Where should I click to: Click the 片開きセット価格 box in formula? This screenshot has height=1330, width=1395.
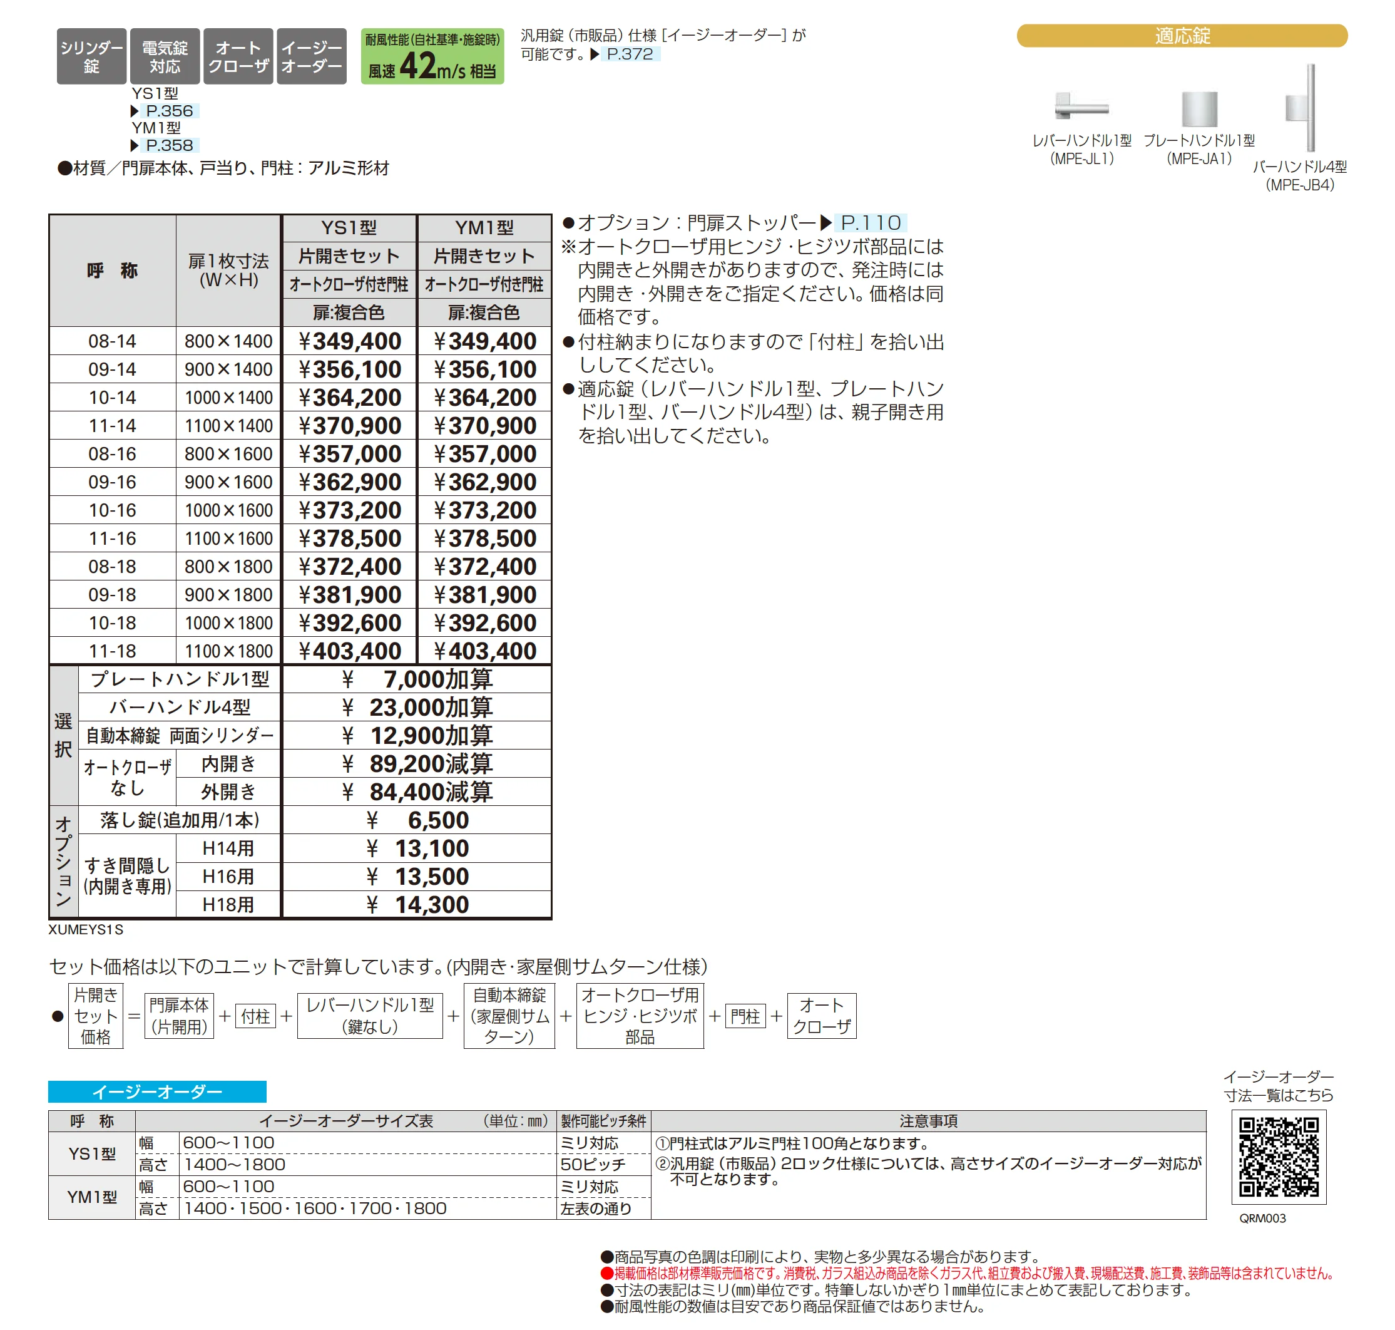coord(96,1015)
